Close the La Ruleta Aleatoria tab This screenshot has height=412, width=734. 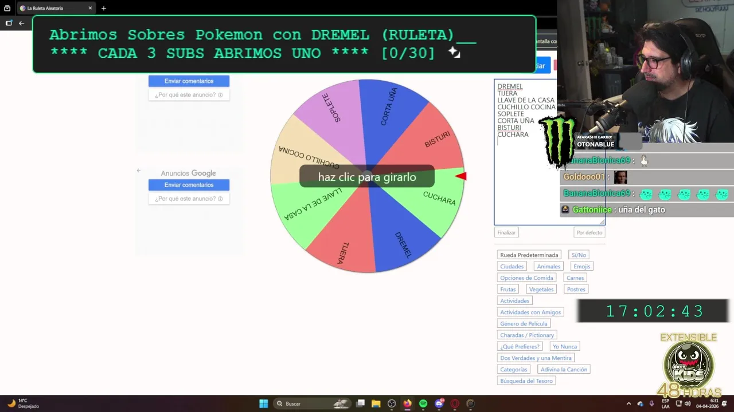[90, 8]
